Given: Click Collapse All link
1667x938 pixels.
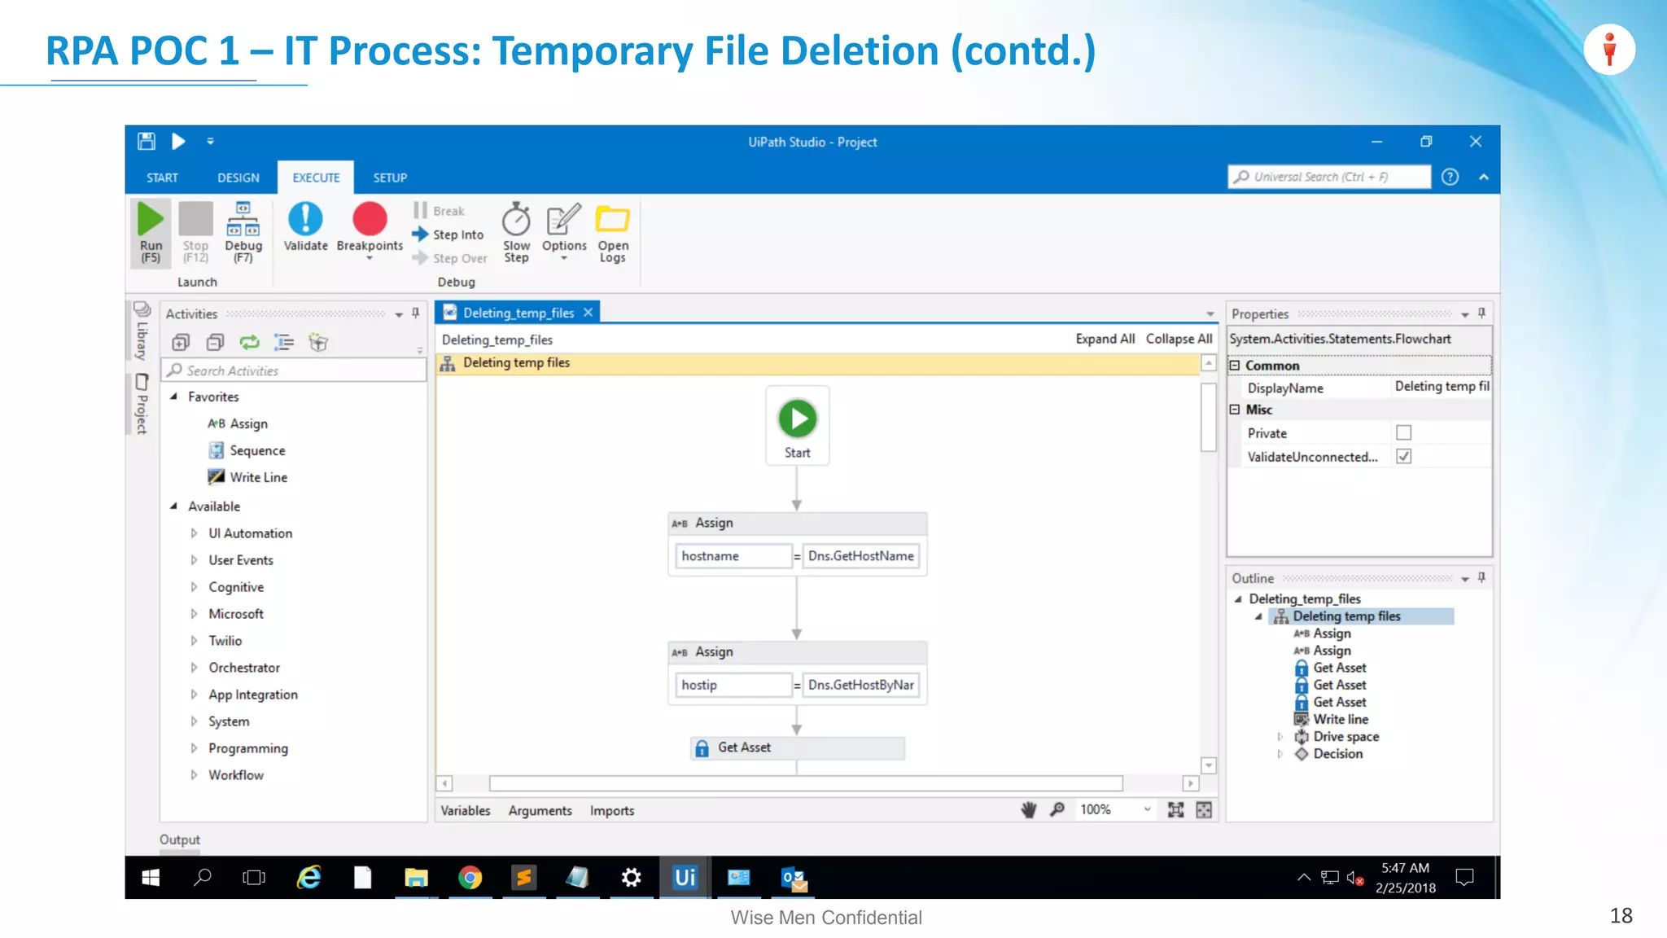Looking at the screenshot, I should (1179, 339).
